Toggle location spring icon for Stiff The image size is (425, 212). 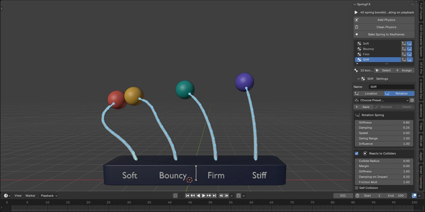(404, 60)
